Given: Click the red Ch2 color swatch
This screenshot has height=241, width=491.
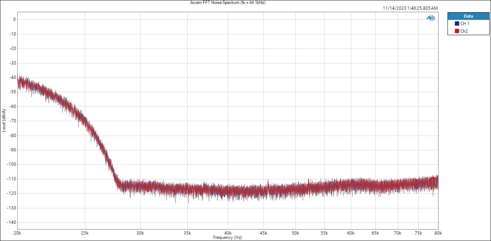Looking at the screenshot, I should 457,31.
